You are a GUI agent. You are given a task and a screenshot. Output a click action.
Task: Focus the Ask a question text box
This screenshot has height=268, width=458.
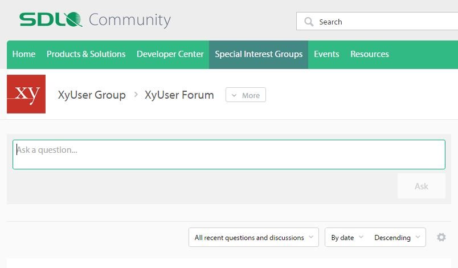click(229, 155)
